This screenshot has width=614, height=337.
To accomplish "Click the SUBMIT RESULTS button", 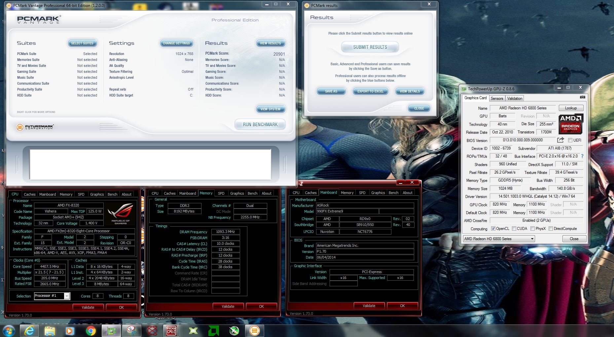I will pyautogui.click(x=370, y=47).
